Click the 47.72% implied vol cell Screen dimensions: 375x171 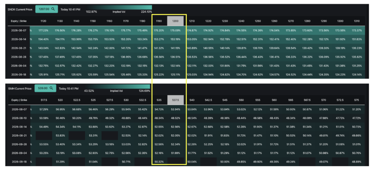pyautogui.click(x=357, y=118)
